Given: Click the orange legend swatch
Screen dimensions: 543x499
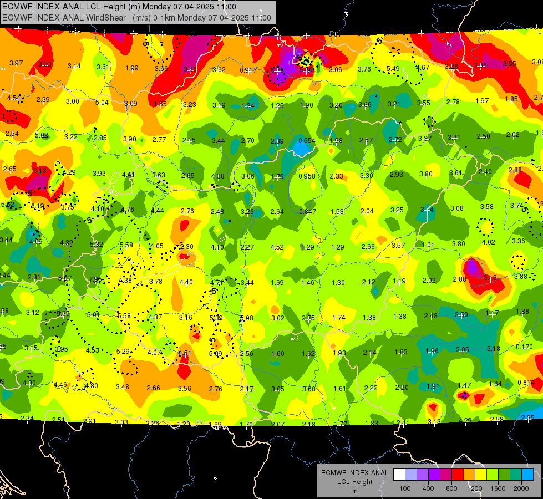Looking at the screenshot, I should pyautogui.click(x=469, y=475).
